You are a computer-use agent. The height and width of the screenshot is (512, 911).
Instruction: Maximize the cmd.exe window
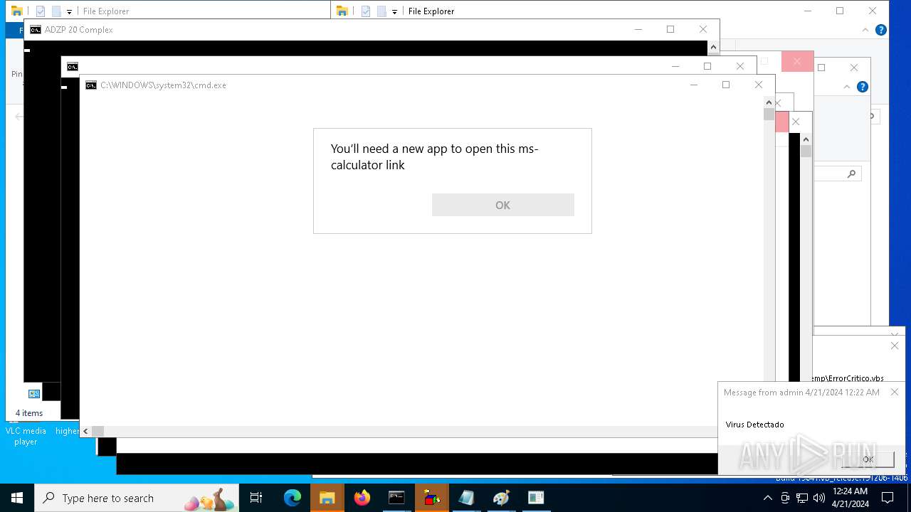click(x=726, y=85)
